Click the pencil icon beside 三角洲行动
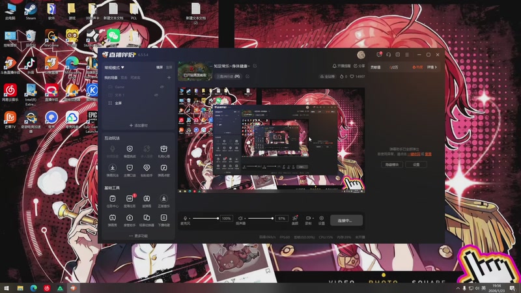Screen dimensions: 521x293 pos(247,76)
